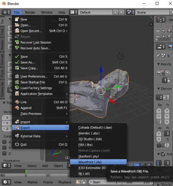Click the timeline Start frame field

pyautogui.click(x=105, y=182)
